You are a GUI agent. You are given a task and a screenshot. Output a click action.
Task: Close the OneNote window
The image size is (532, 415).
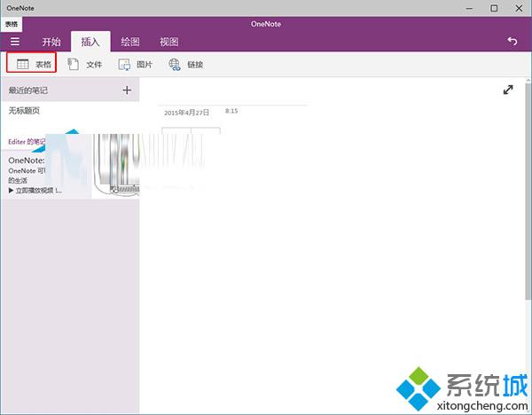[519, 8]
